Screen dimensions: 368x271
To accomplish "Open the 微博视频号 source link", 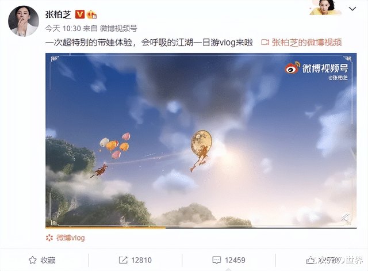I will tap(118, 29).
